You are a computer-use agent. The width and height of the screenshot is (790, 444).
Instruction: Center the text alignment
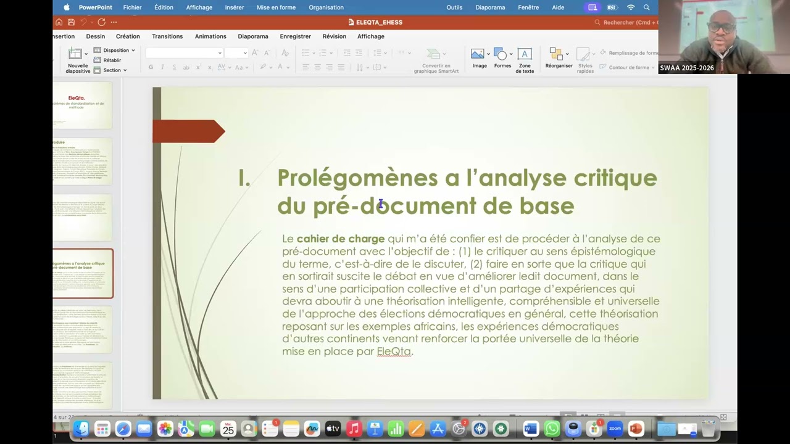tap(317, 67)
